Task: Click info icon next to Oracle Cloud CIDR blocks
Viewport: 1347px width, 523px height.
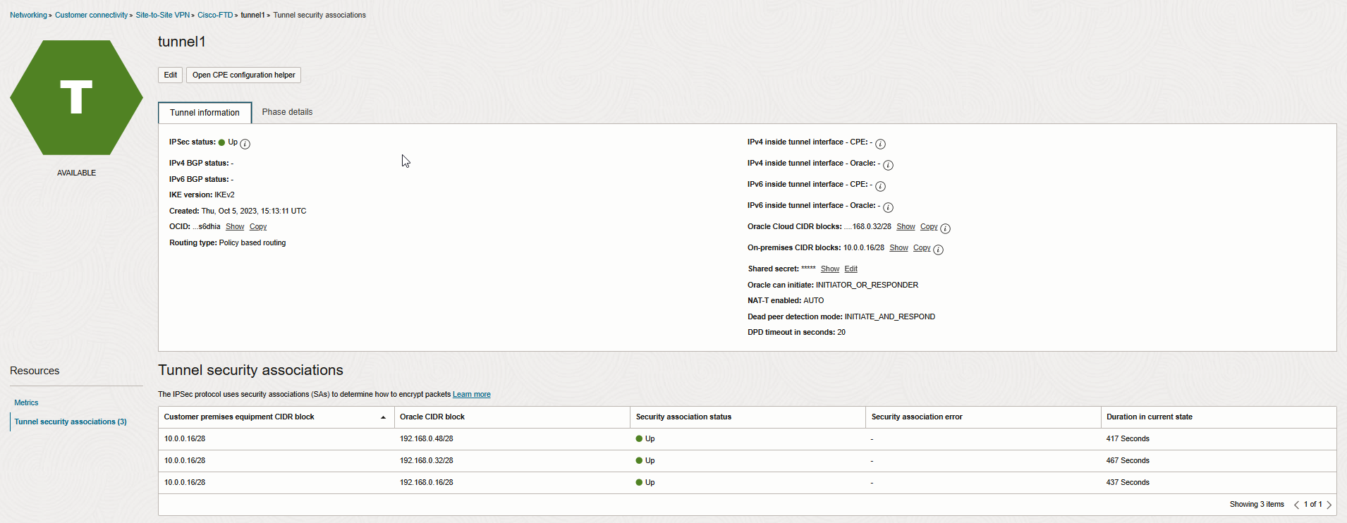Action: coord(945,228)
